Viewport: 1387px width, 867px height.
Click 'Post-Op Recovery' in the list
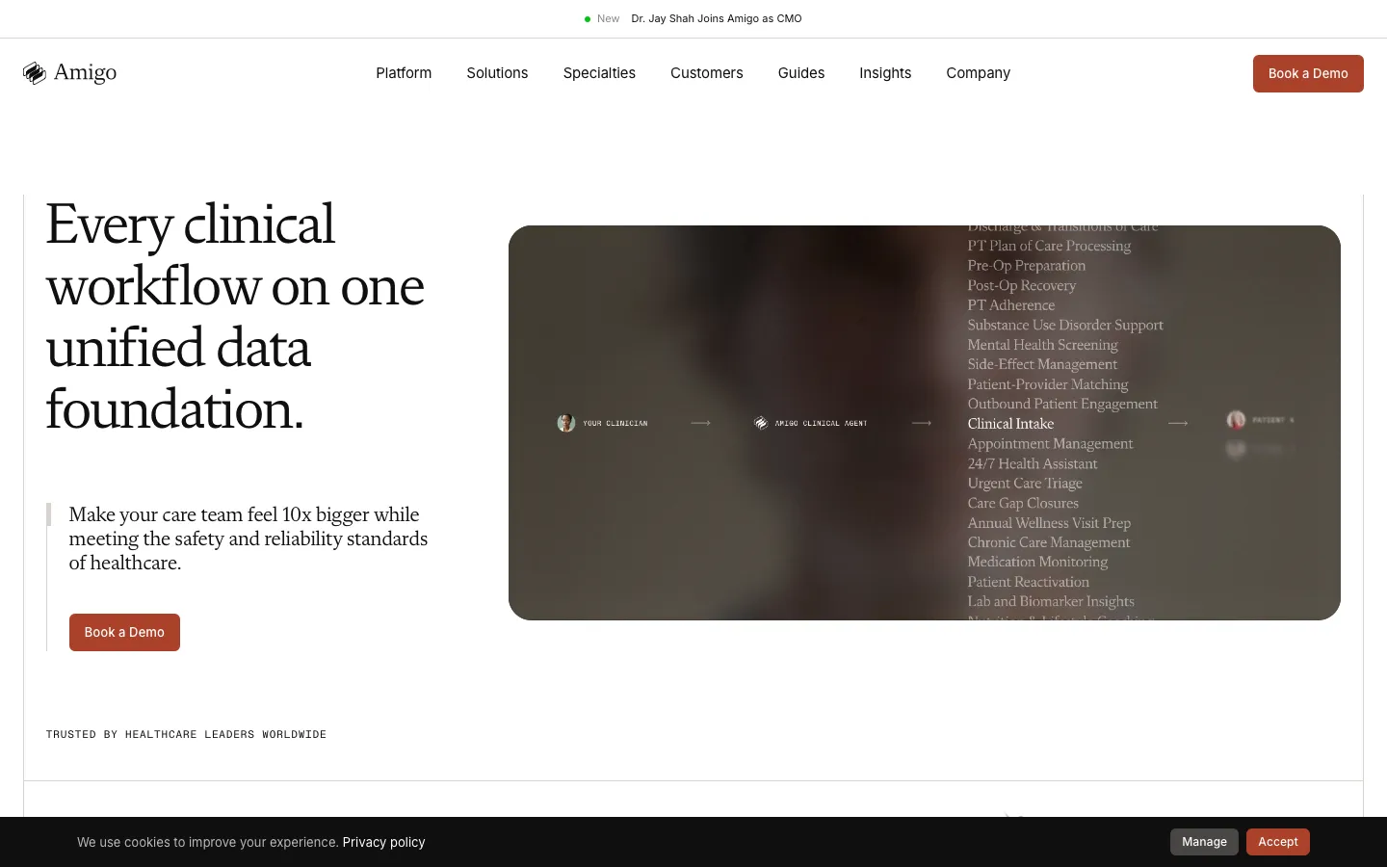pos(1021,285)
